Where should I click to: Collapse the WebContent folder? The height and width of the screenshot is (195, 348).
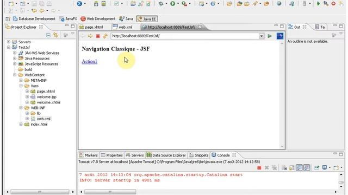point(15,75)
